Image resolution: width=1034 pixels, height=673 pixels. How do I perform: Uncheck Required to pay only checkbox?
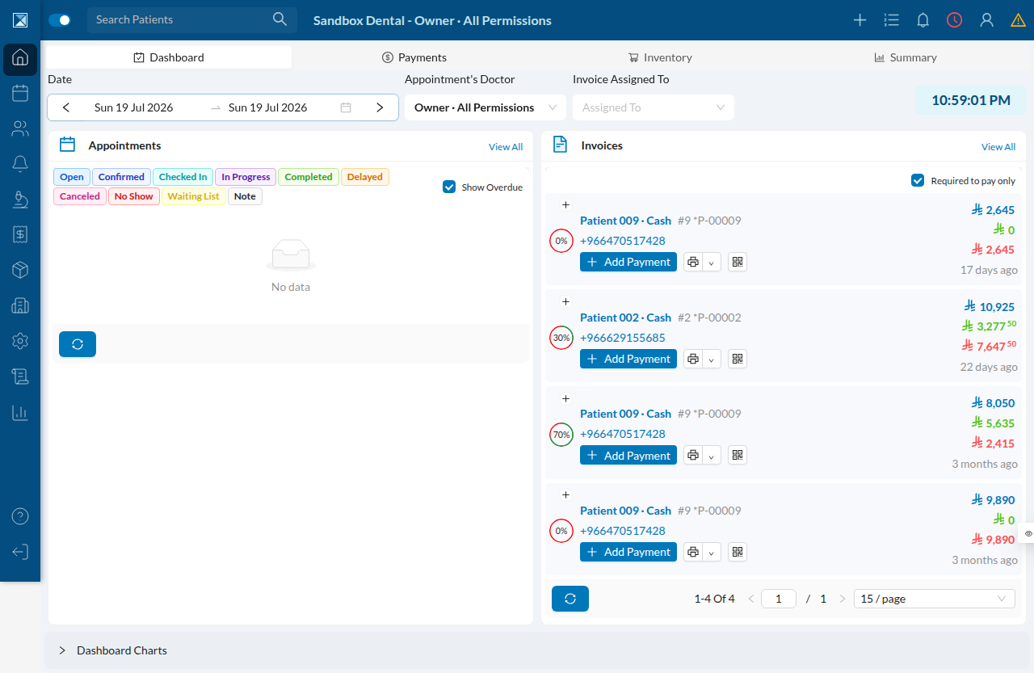pos(918,180)
